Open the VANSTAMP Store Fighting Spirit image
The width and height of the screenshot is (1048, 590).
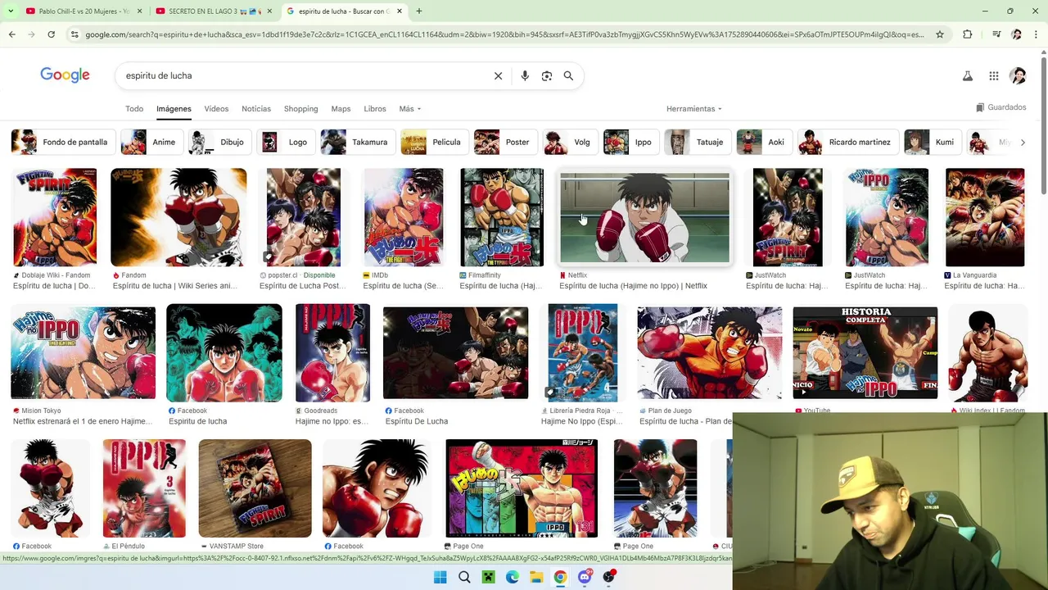255,488
